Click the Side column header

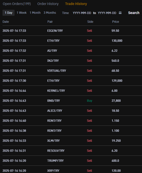(90, 21)
